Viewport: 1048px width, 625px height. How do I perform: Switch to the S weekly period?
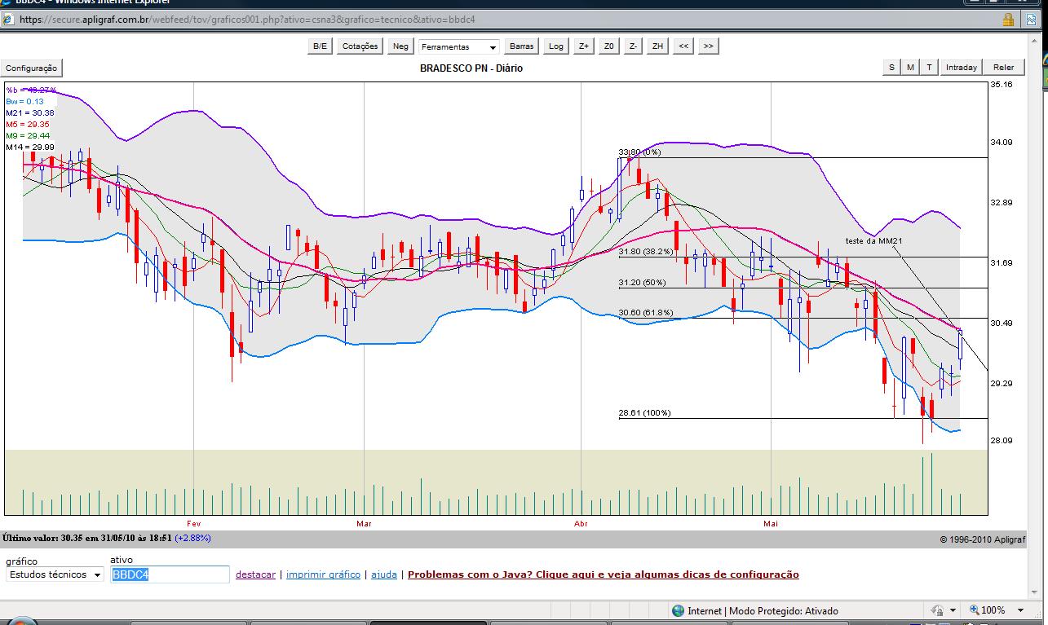891,68
